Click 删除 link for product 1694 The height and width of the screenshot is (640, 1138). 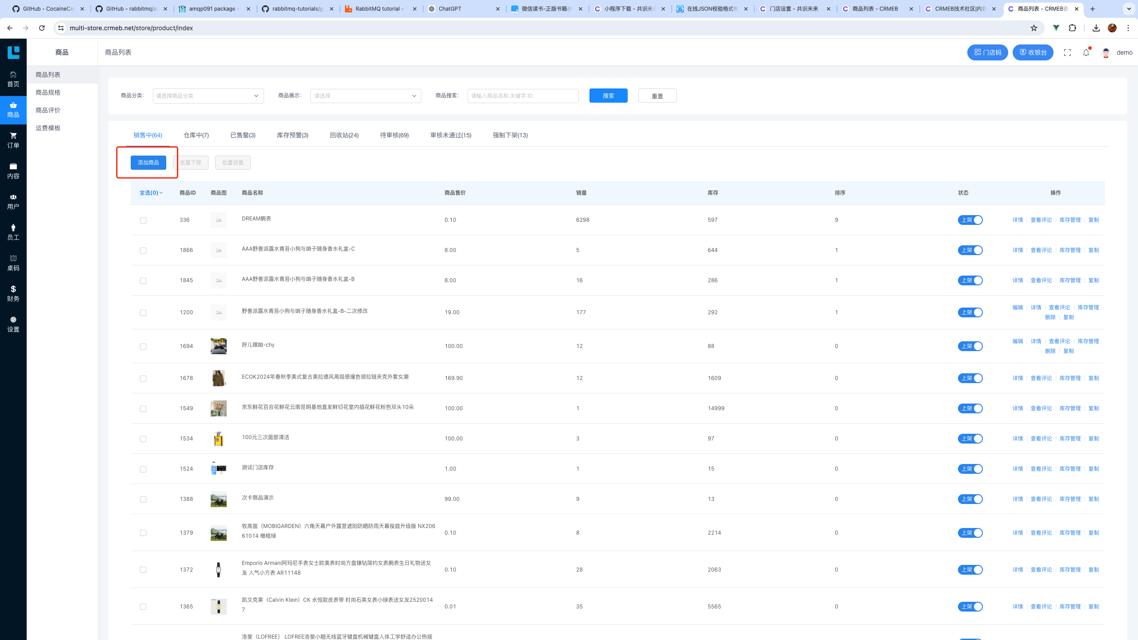click(x=1050, y=351)
